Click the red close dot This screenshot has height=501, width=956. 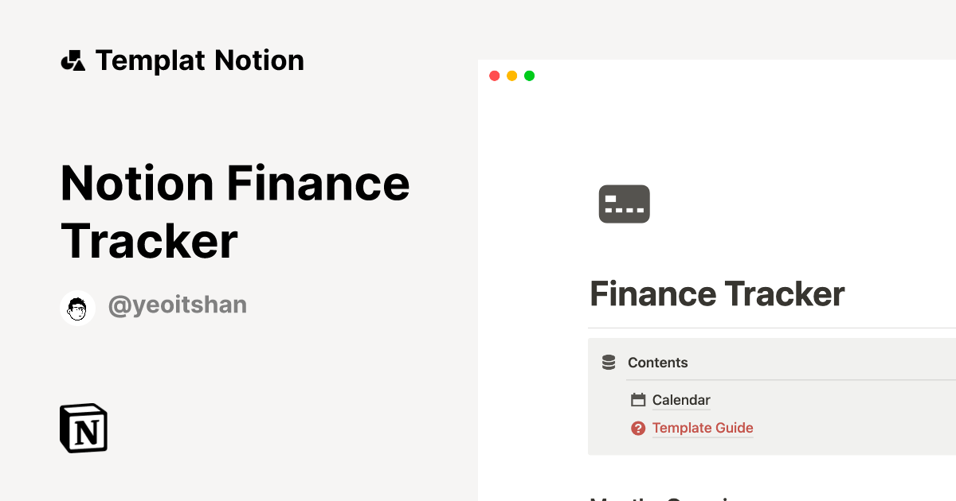tap(495, 76)
